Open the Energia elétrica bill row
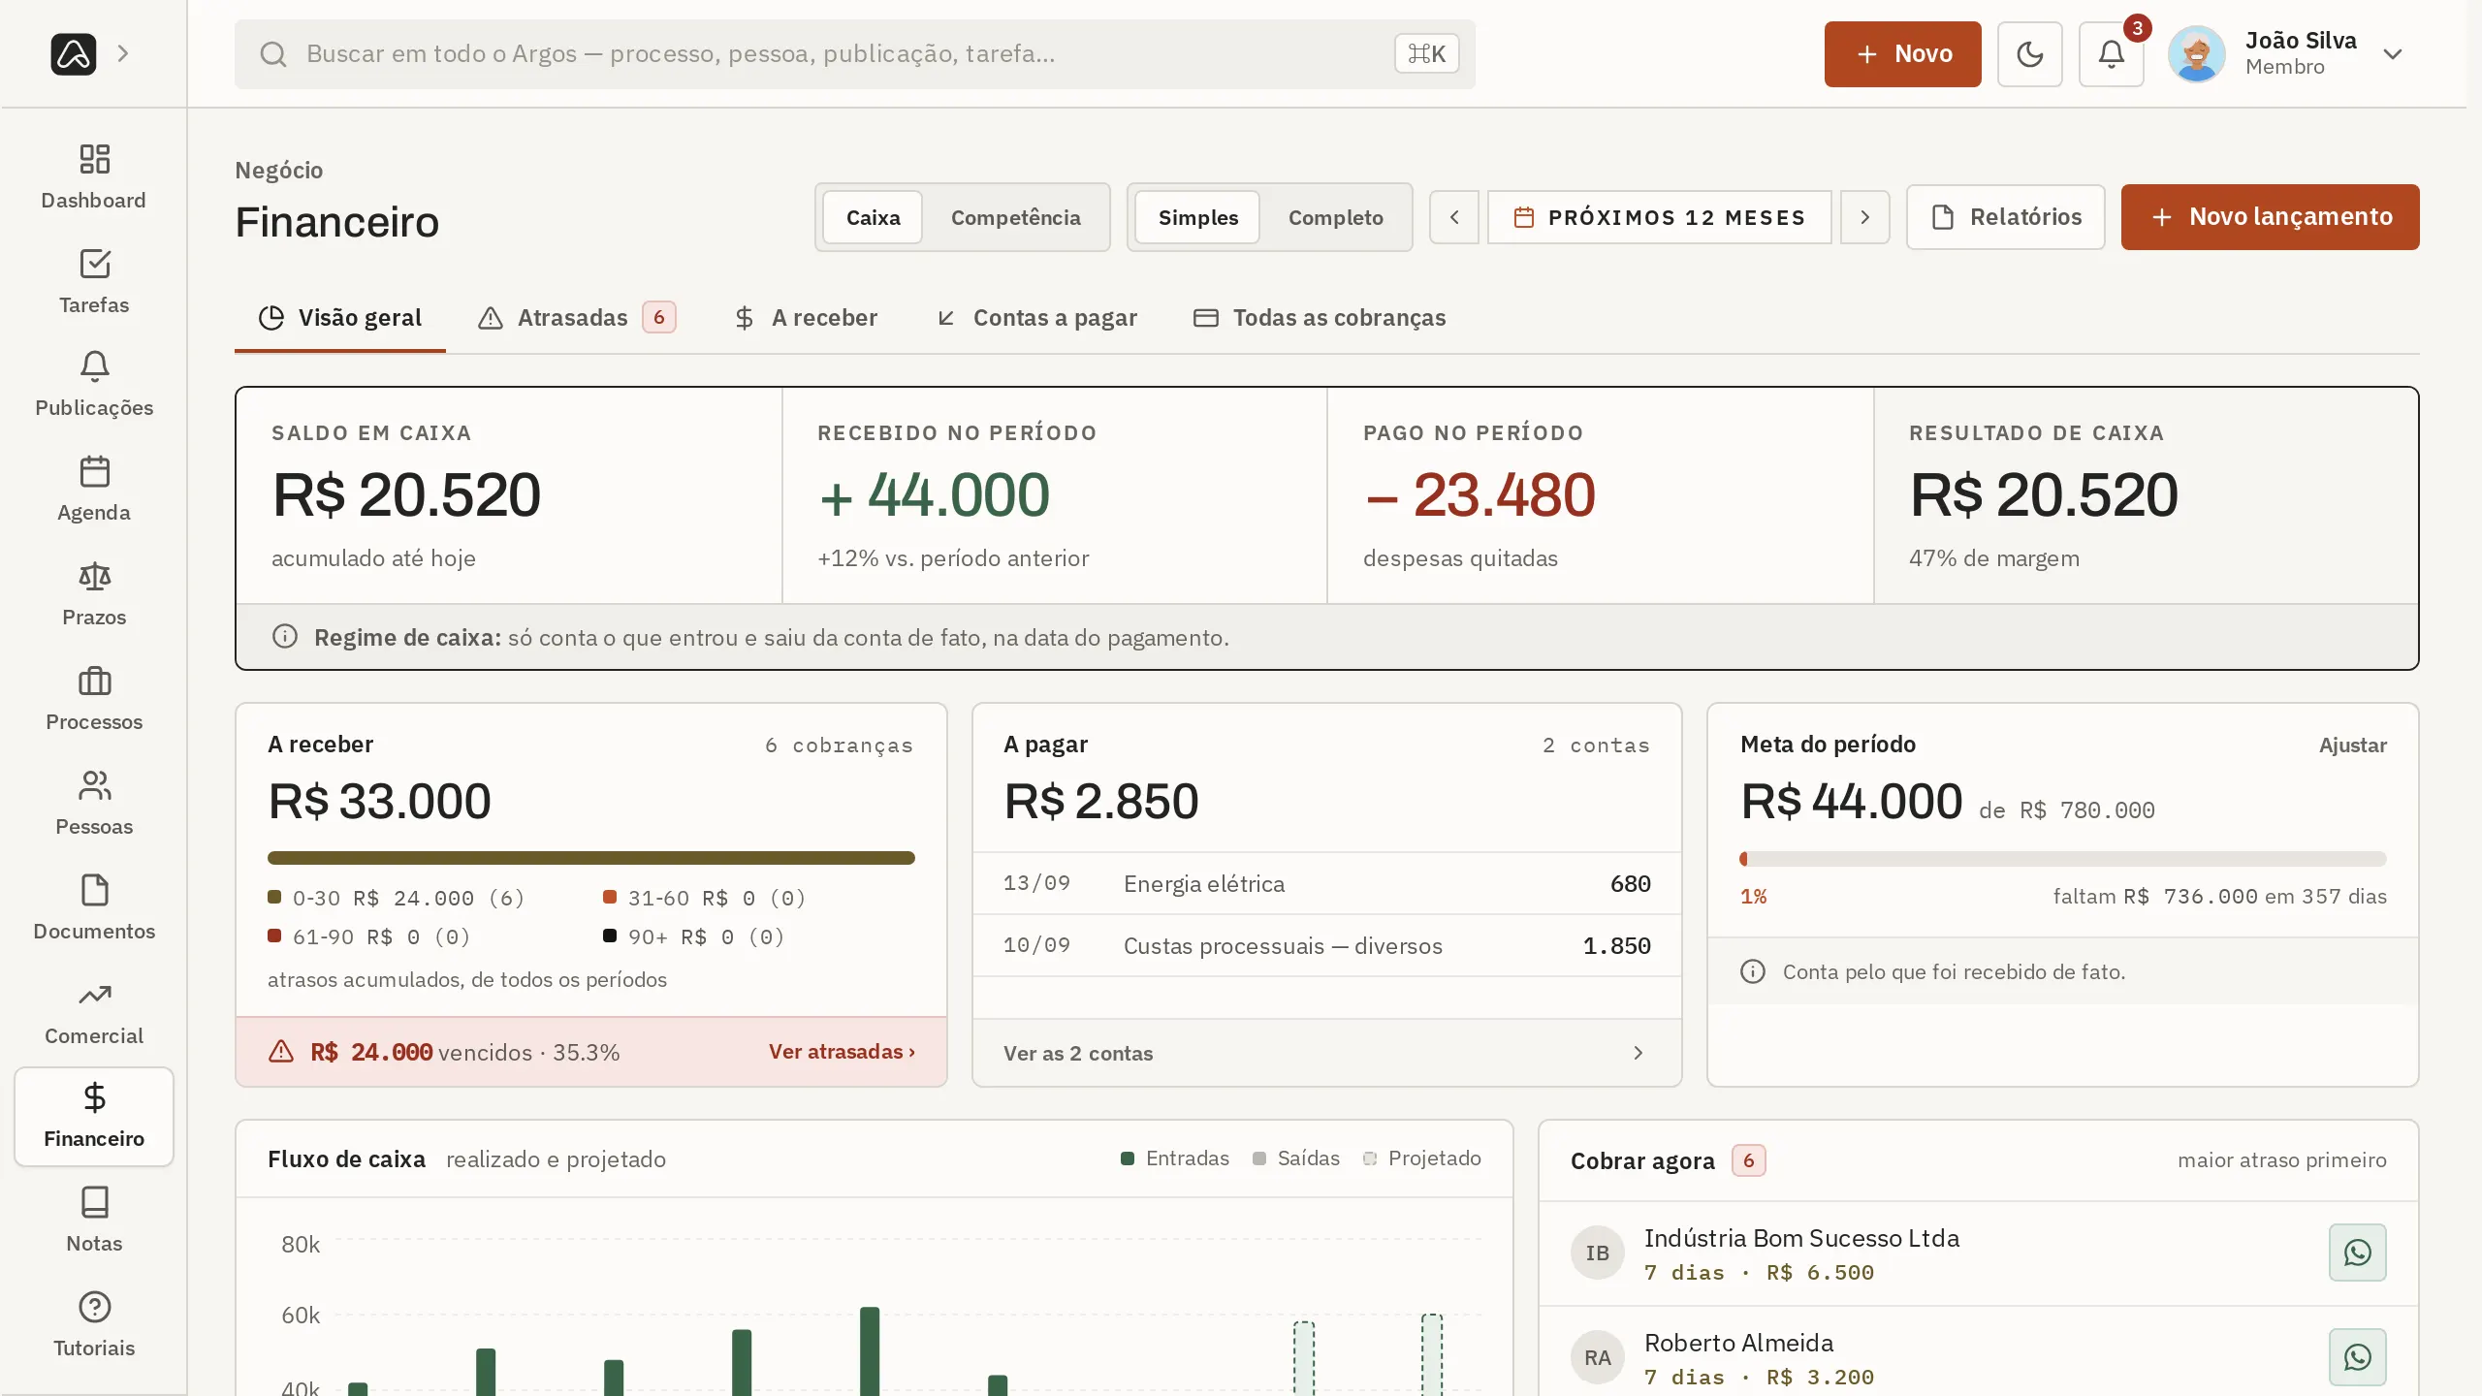The image size is (2482, 1396). point(1326,883)
